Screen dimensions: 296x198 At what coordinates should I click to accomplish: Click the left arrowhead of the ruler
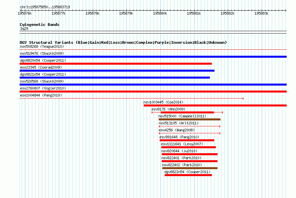click(21, 10)
